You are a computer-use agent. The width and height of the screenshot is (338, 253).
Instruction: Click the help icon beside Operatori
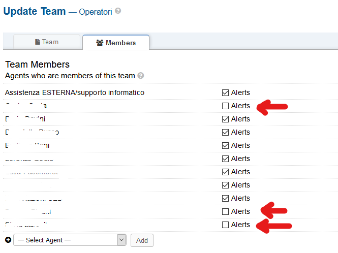point(118,11)
